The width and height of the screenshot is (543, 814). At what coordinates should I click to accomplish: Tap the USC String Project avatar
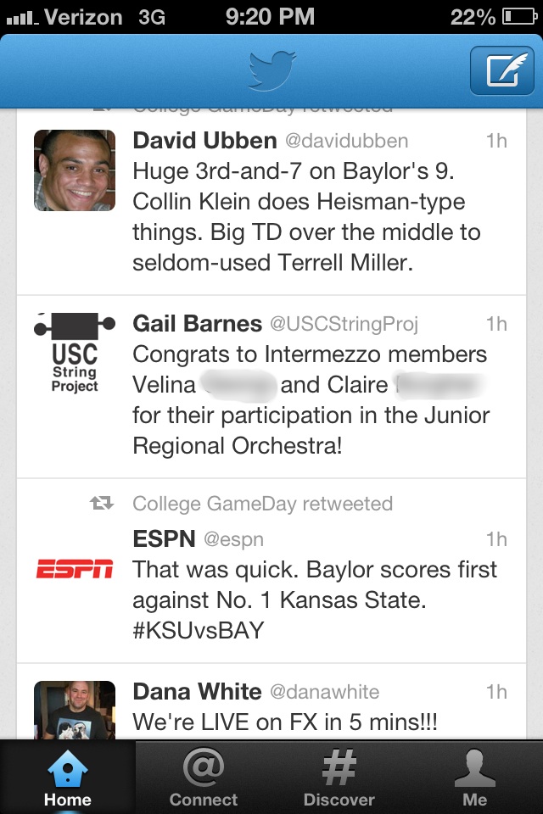click(x=75, y=354)
